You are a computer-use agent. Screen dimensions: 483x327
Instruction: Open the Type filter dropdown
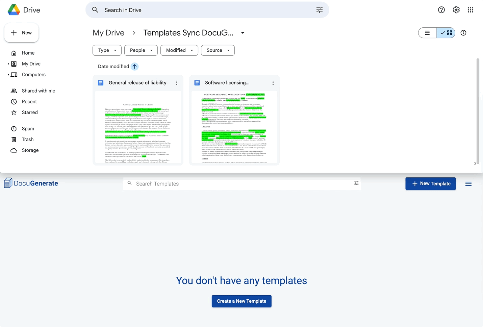coord(107,50)
